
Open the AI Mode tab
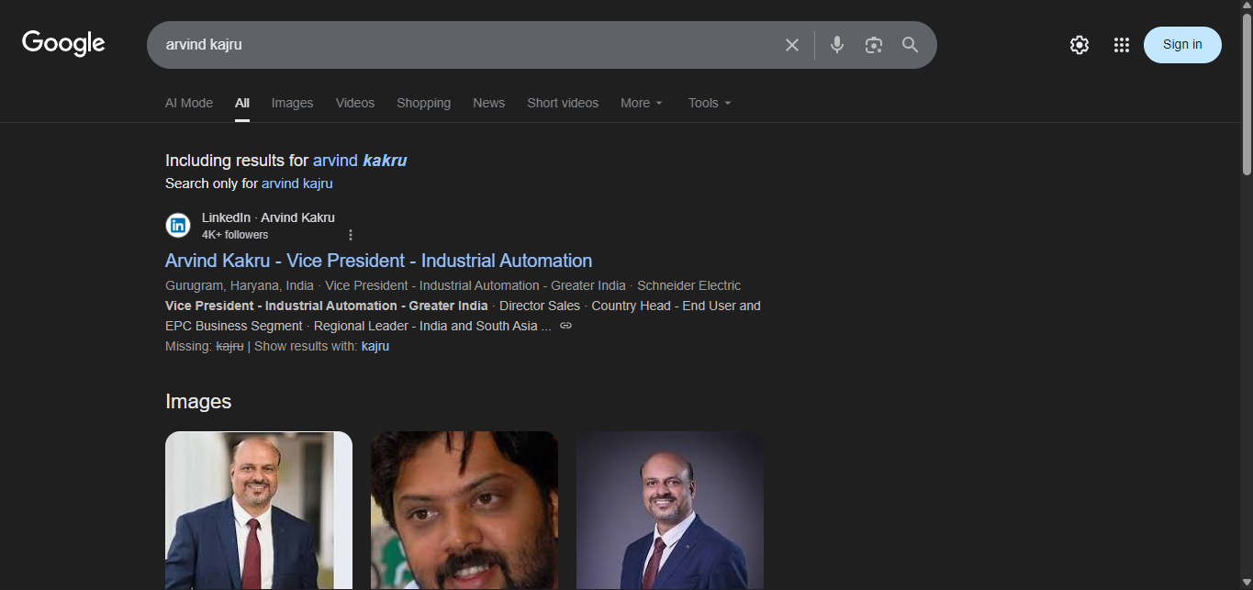[x=189, y=103]
